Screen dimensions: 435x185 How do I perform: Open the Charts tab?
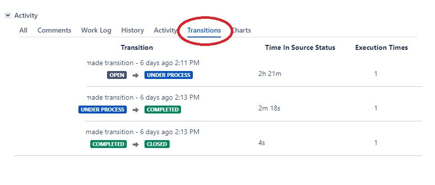pos(241,30)
